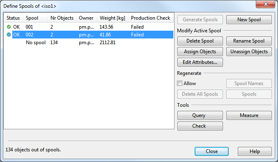Select the spool 001 row
The height and width of the screenshot is (162, 278).
[89, 27]
